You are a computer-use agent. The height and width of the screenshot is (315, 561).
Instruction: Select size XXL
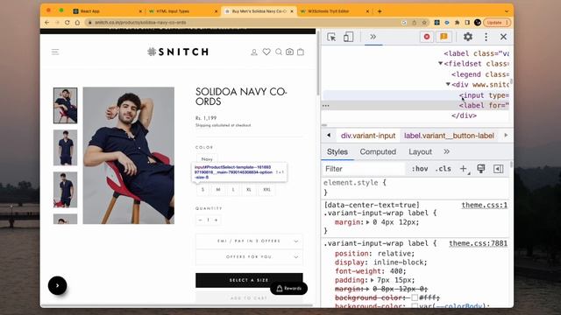[266, 190]
